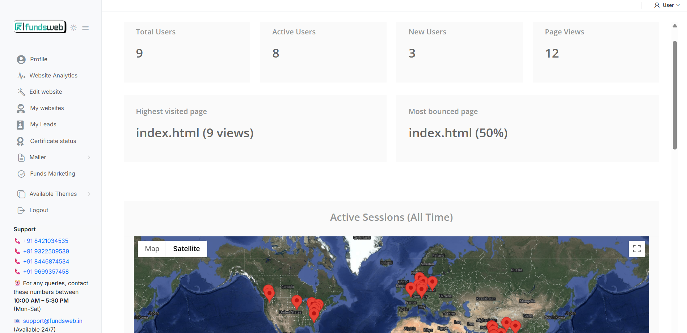Click the fundsweb logo

40,27
